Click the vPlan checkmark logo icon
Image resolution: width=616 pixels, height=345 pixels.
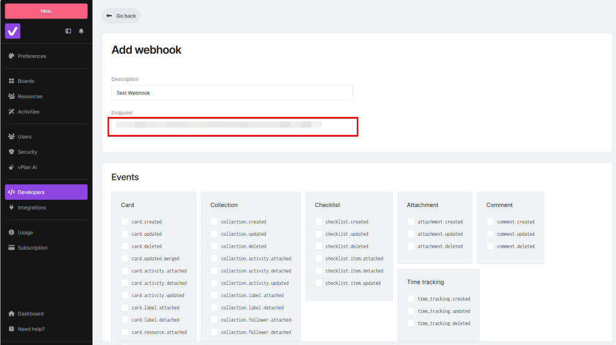pyautogui.click(x=13, y=31)
